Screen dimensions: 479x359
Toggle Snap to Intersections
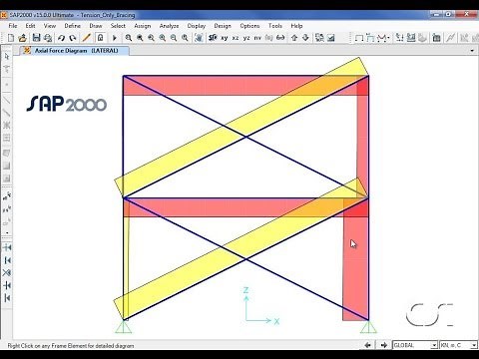tap(7, 273)
